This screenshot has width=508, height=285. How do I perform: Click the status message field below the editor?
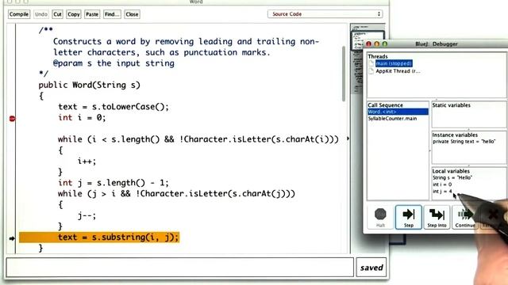coord(180,268)
